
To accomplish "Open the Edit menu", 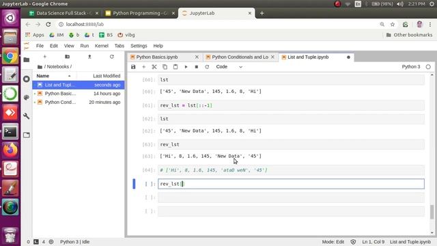I will [x=54, y=46].
